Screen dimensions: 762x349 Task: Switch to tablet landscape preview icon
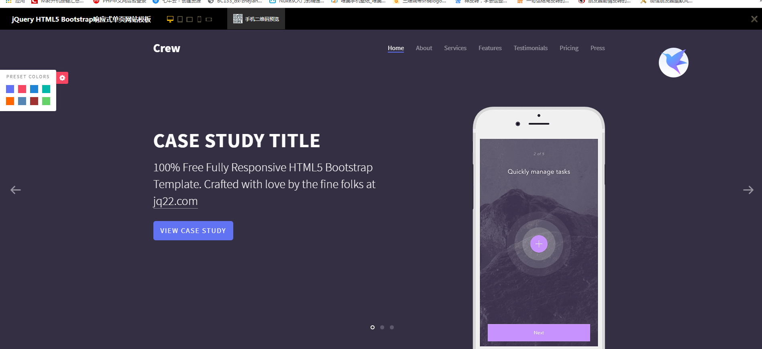pyautogui.click(x=189, y=19)
